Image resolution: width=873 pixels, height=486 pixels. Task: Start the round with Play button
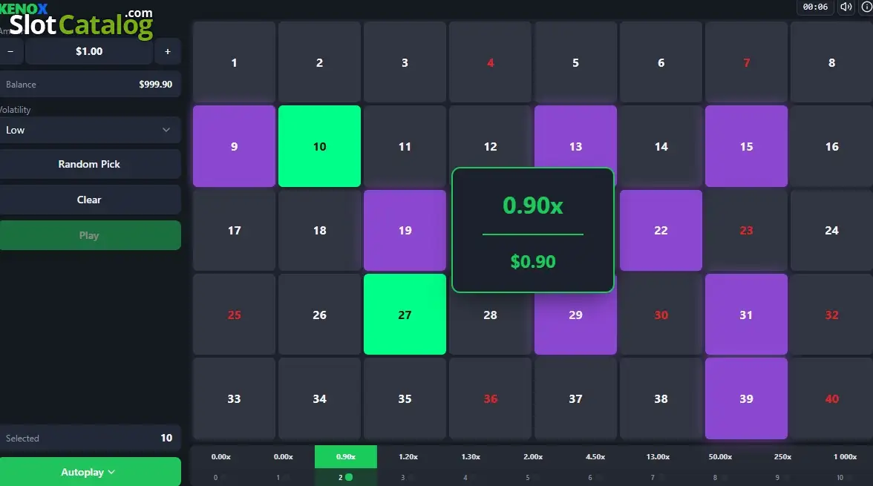tap(91, 235)
